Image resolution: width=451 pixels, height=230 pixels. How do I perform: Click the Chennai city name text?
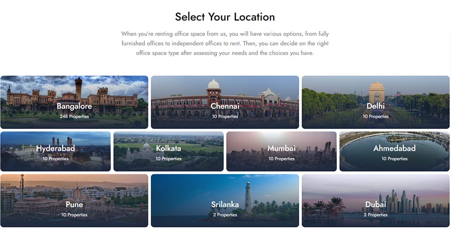pyautogui.click(x=225, y=106)
